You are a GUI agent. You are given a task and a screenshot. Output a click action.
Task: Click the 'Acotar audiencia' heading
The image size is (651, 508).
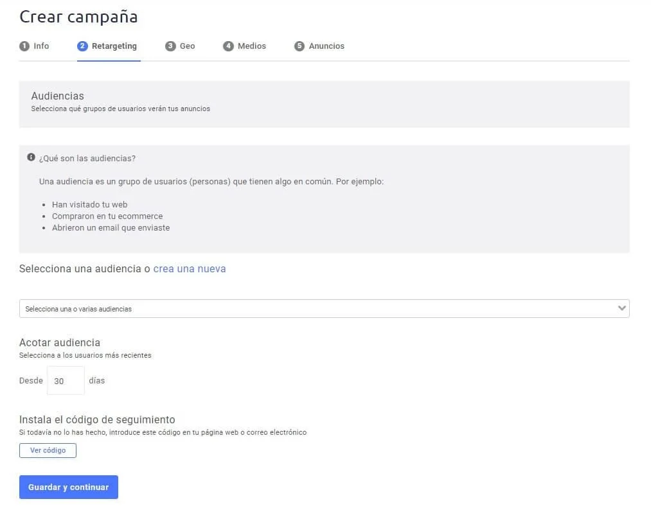[x=60, y=342]
